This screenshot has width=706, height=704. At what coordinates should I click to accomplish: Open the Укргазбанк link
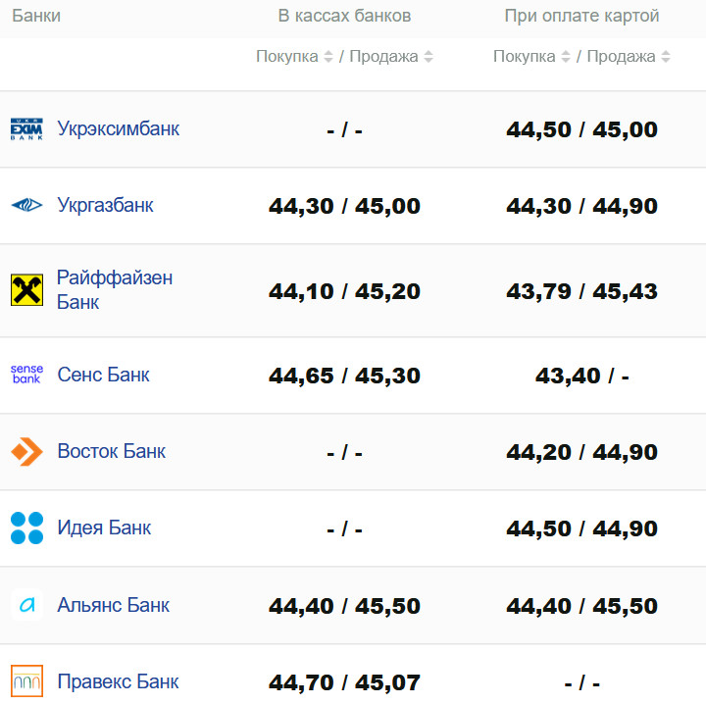[105, 205]
